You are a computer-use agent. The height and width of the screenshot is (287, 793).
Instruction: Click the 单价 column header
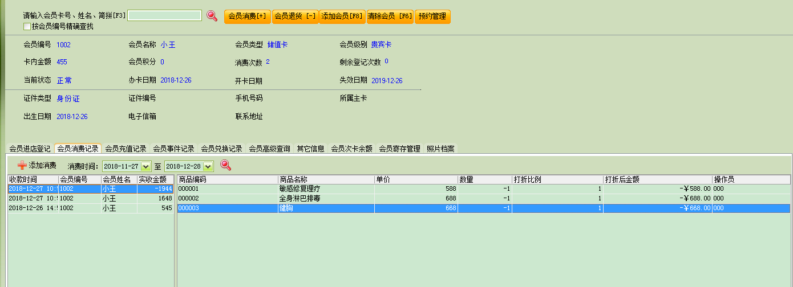click(416, 179)
